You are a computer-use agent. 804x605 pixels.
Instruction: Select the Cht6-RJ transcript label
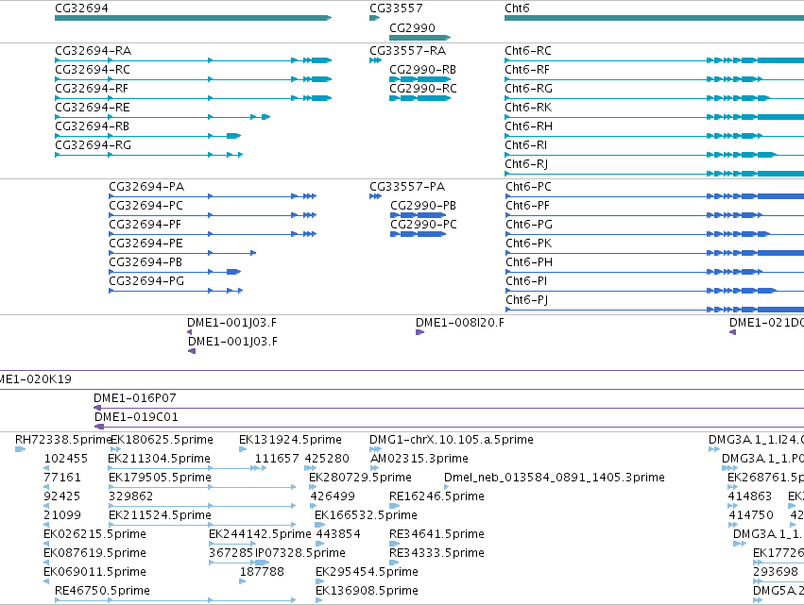point(526,164)
